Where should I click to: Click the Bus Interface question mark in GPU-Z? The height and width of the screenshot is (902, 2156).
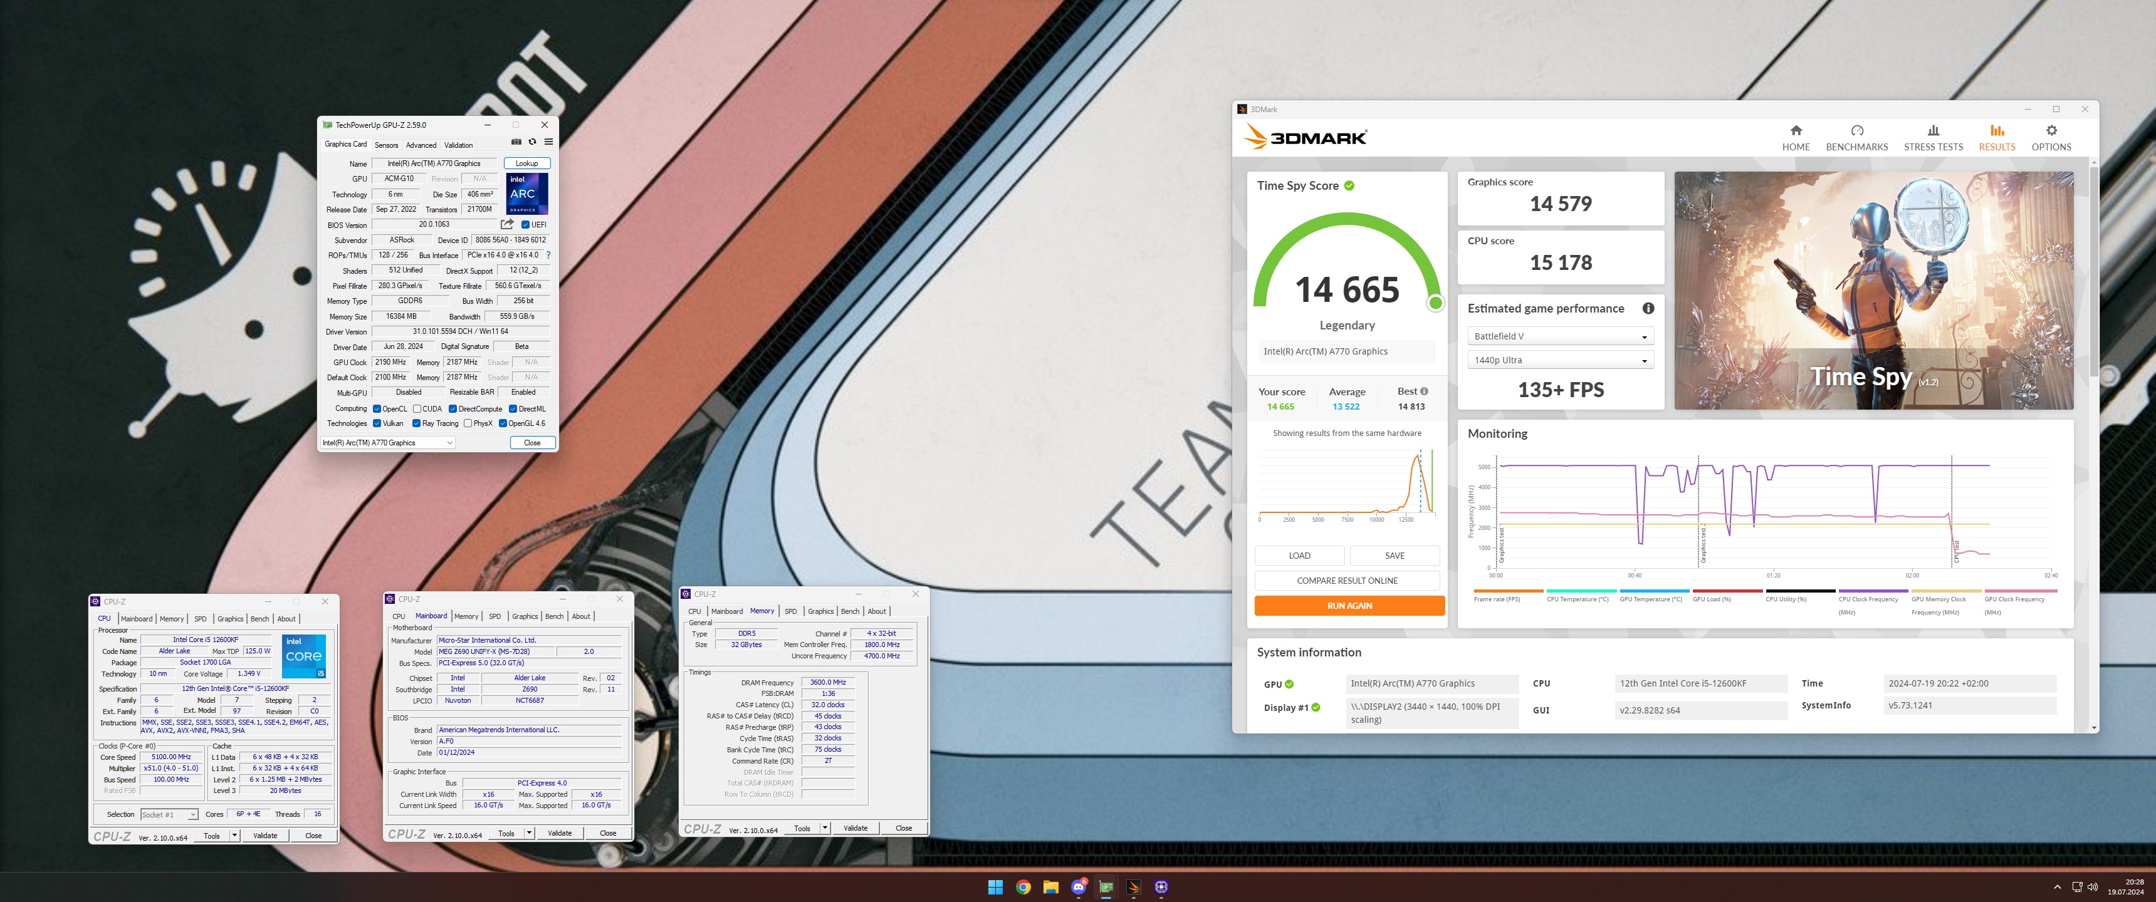point(548,255)
